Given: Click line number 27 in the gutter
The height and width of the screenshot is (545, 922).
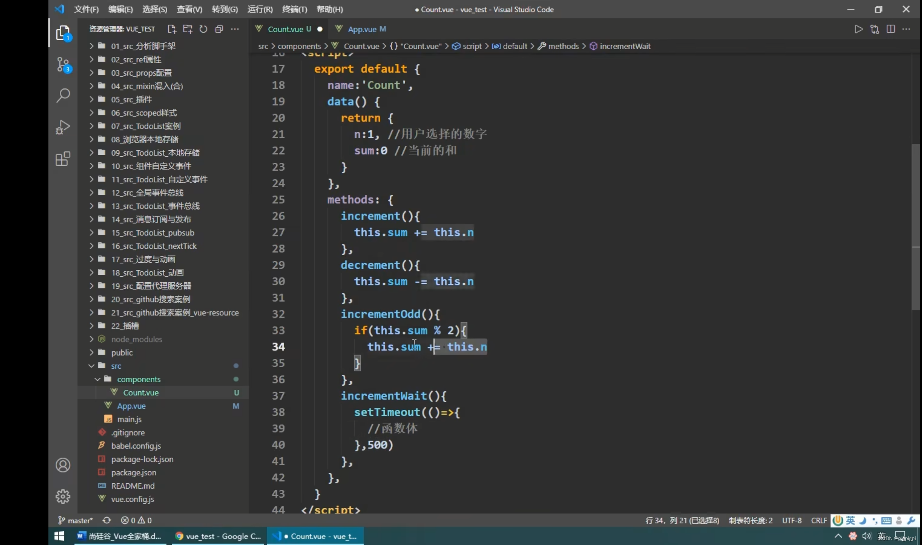Looking at the screenshot, I should pyautogui.click(x=278, y=232).
